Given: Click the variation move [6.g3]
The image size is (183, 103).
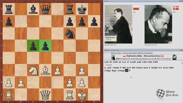Looking at the screenshot, I should point(109,65).
